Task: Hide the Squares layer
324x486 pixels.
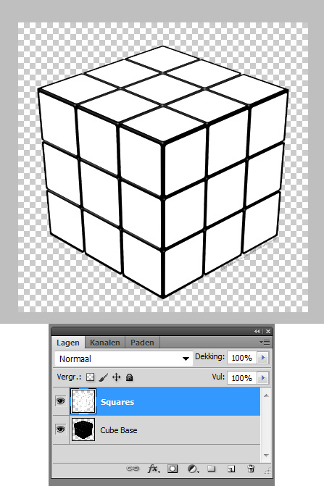Action: coord(60,401)
